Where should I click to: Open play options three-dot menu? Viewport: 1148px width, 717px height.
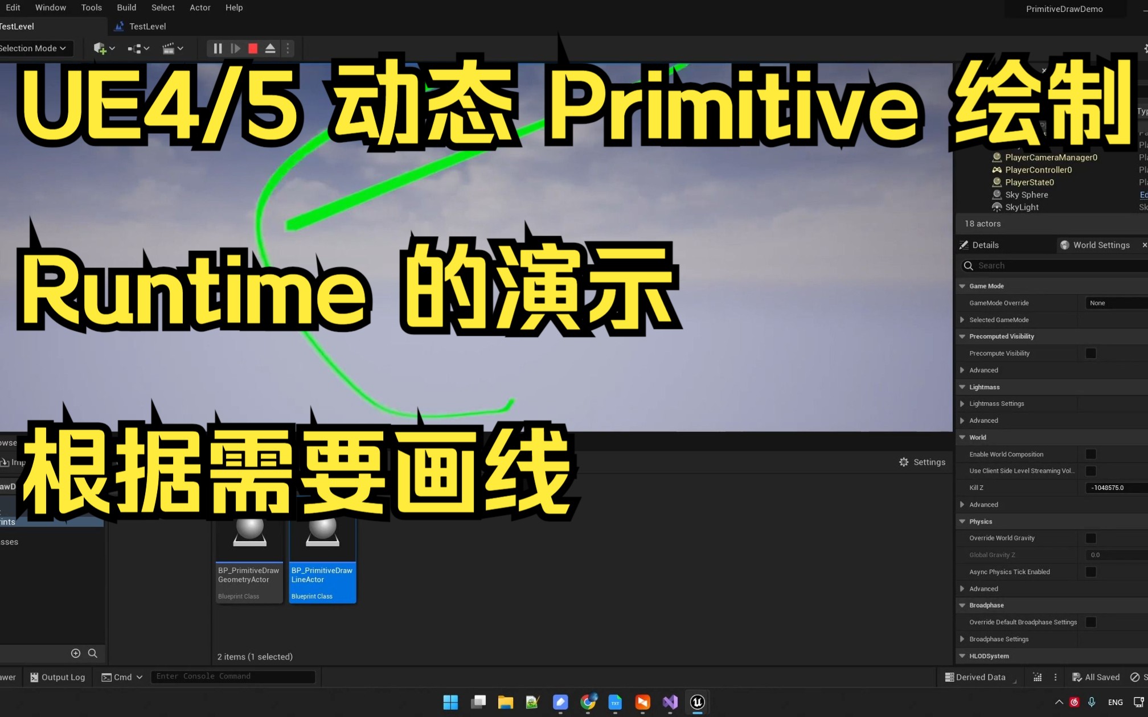click(x=288, y=48)
